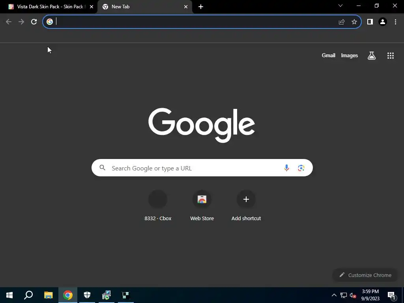
Task: Open File Explorer from the taskbar
Action: (48, 295)
